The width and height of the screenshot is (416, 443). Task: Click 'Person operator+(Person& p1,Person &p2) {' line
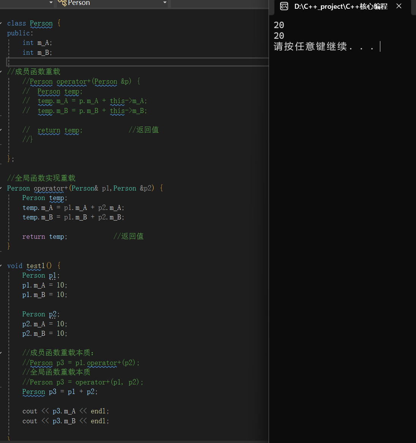[85, 188]
